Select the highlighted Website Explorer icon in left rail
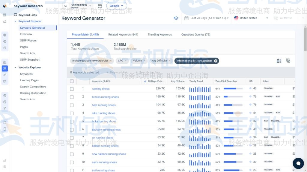The height and width of the screenshot is (172, 307). click(x=4, y=68)
